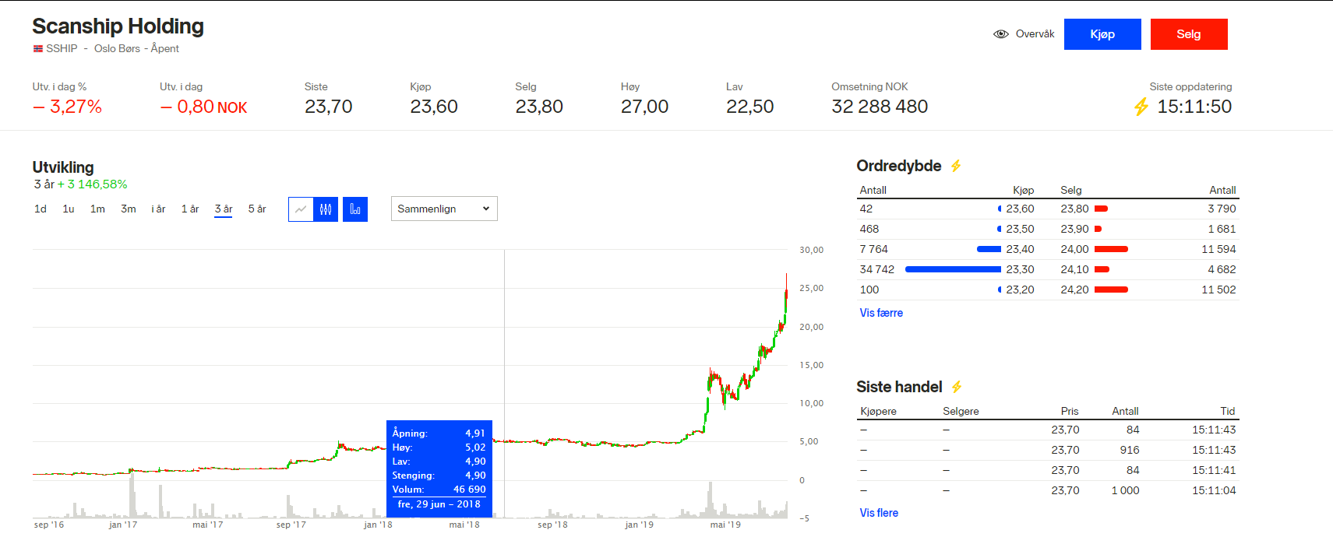Click sell quantity 11 502
The height and width of the screenshot is (544, 1333).
(1218, 290)
